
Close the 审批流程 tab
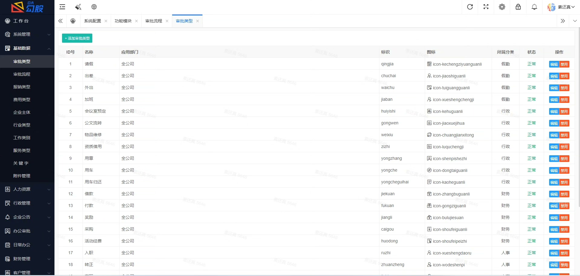(x=167, y=21)
